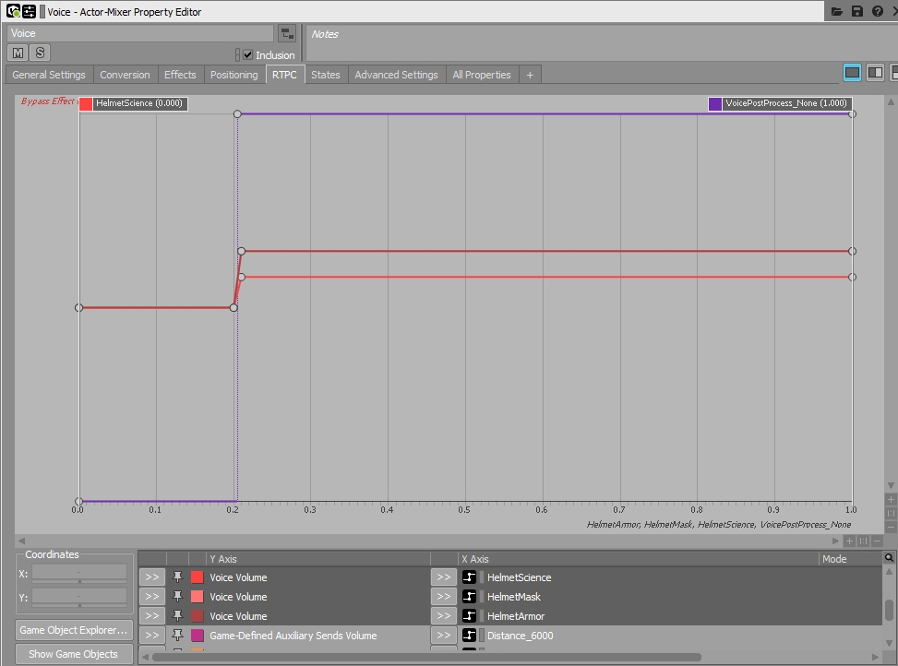Select the red curve point at origin of the left edge
898x666 pixels.
pyautogui.click(x=79, y=308)
